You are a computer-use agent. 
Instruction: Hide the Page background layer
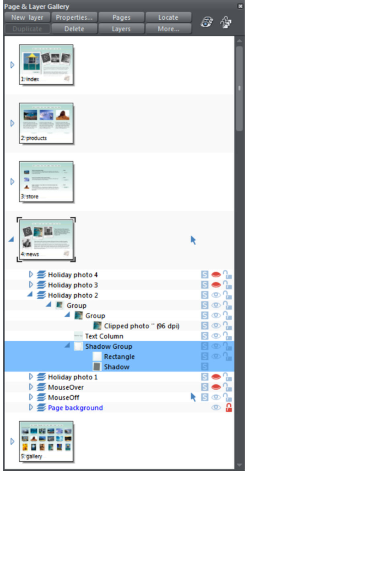click(x=216, y=408)
